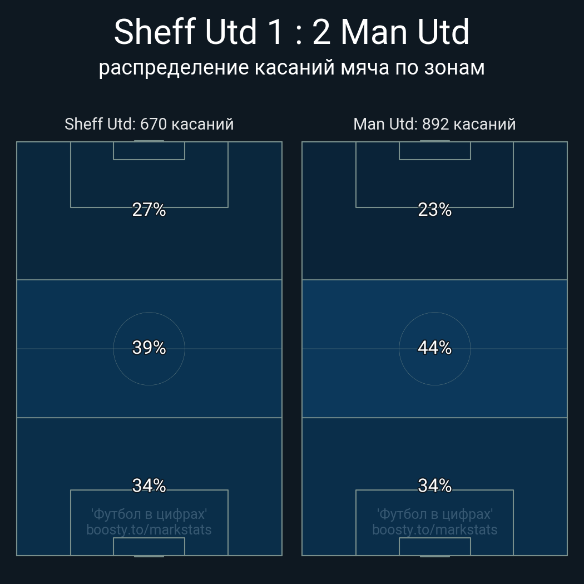Click the subtitle about распределение касаний мяча
The image size is (584, 584).
pyautogui.click(x=291, y=67)
